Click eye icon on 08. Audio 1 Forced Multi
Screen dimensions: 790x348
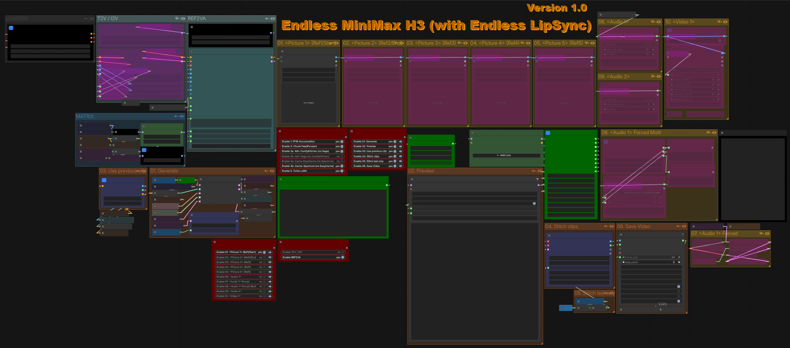click(714, 133)
